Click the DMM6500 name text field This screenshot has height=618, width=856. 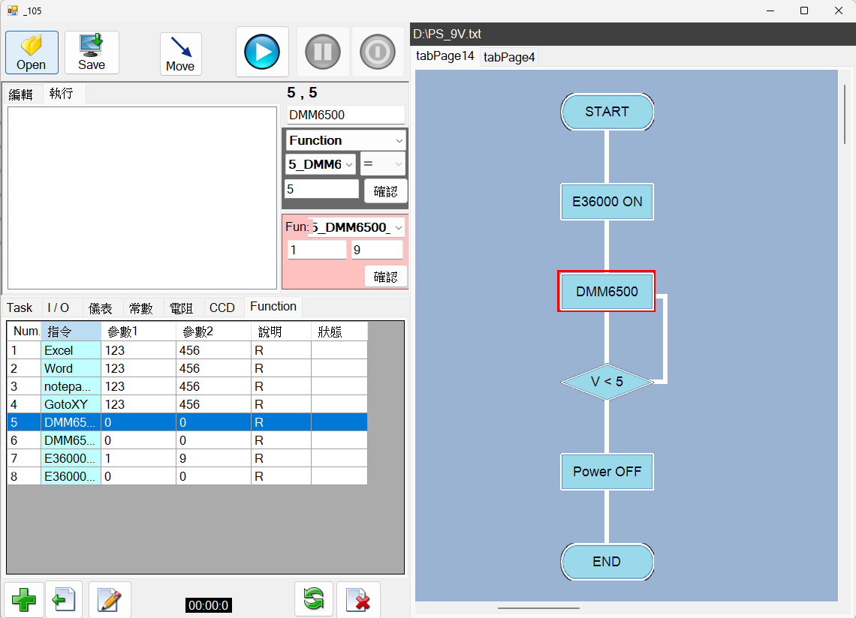[346, 115]
